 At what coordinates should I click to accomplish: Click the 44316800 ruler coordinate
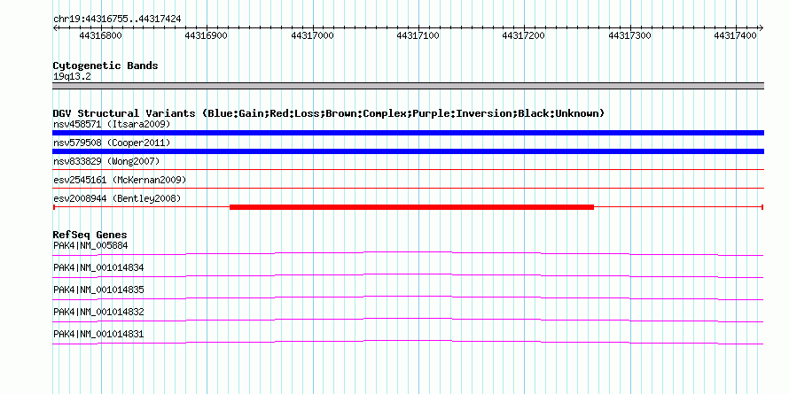point(101,35)
